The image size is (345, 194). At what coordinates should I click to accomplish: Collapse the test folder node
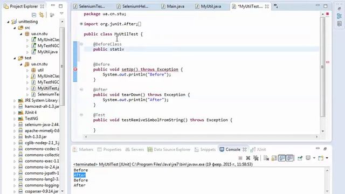(15, 58)
